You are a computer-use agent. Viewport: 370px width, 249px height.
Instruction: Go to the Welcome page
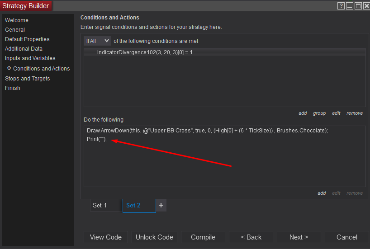[x=17, y=20]
